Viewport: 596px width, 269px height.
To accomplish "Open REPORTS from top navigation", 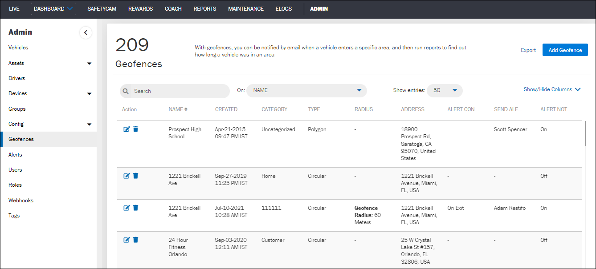I will (x=205, y=9).
